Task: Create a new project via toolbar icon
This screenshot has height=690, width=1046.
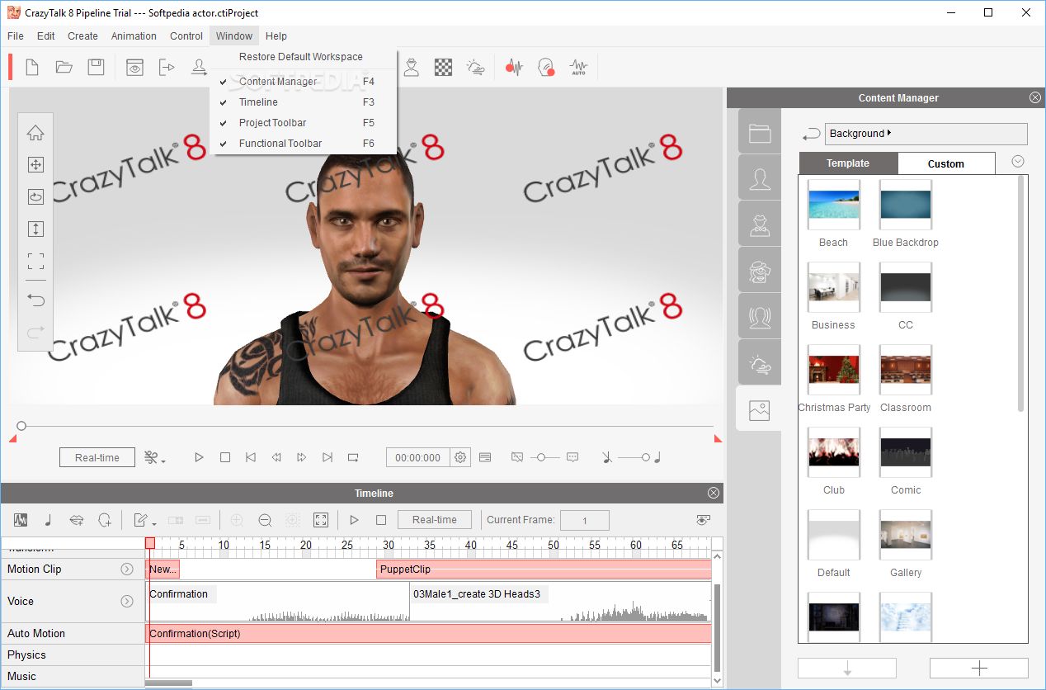Action: pyautogui.click(x=32, y=68)
